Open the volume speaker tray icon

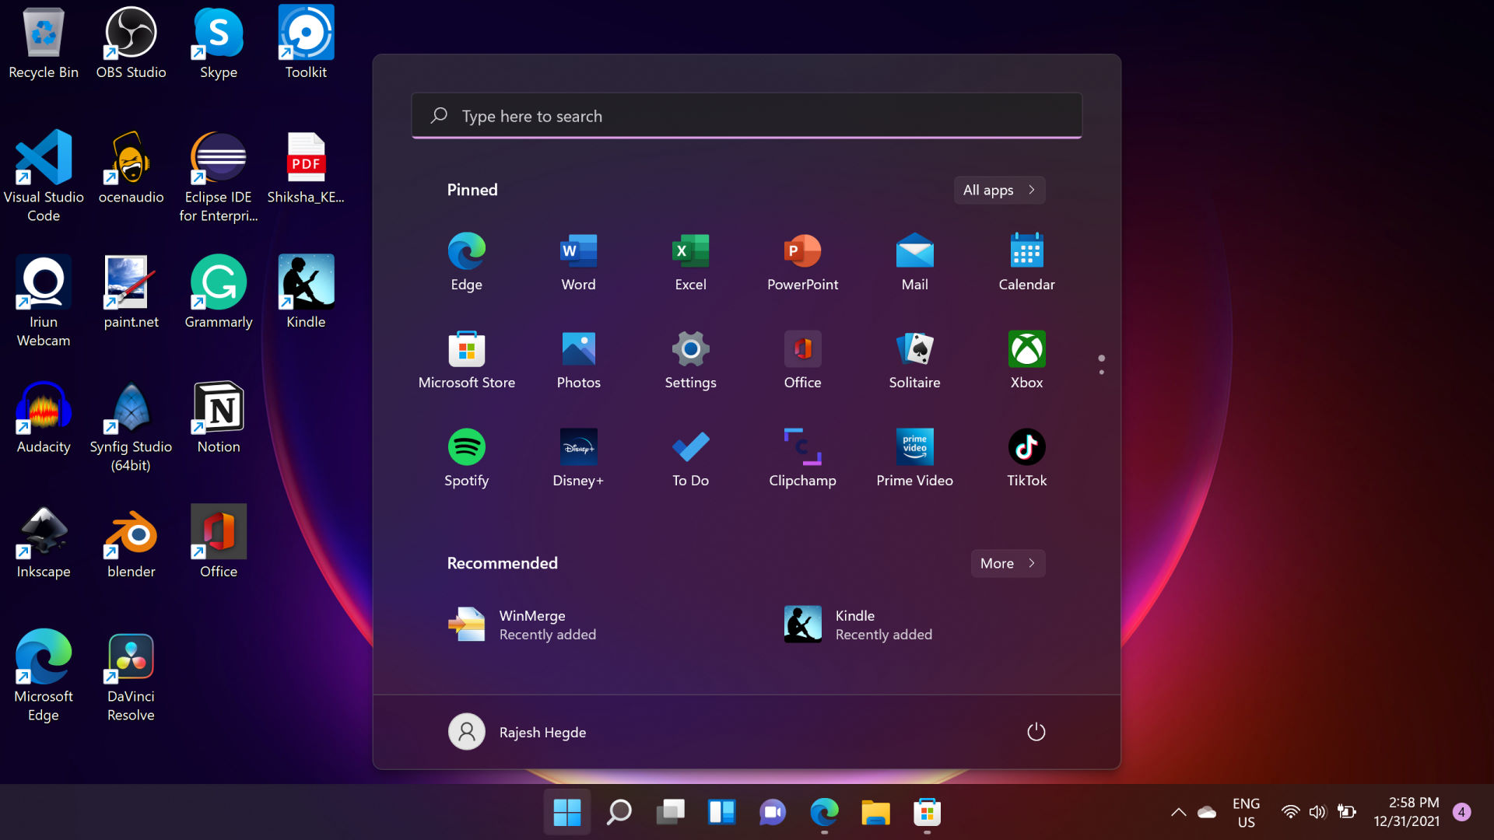[x=1317, y=812]
